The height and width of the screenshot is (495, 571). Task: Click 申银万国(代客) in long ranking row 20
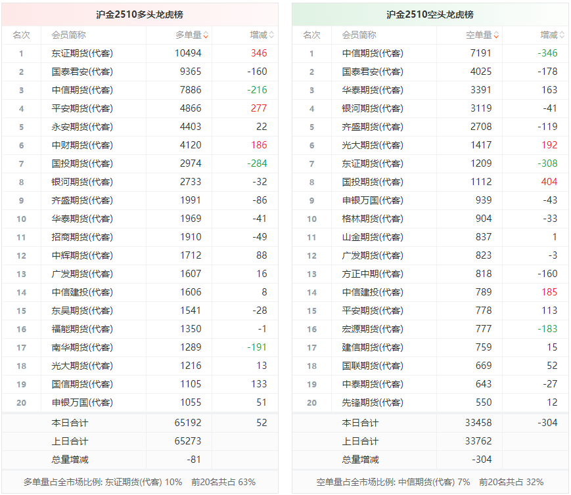pyautogui.click(x=82, y=402)
